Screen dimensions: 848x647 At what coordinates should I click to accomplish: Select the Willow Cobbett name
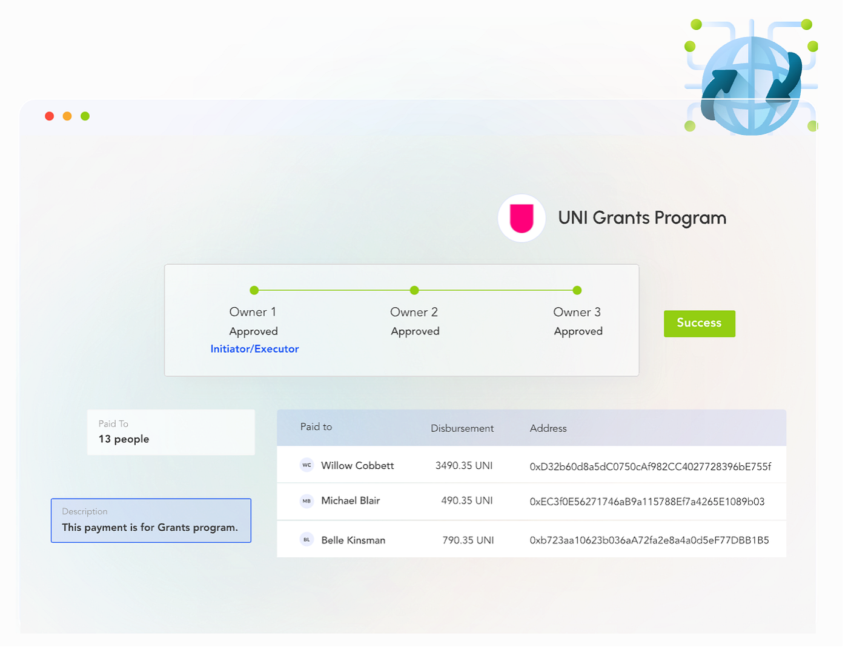tap(357, 465)
